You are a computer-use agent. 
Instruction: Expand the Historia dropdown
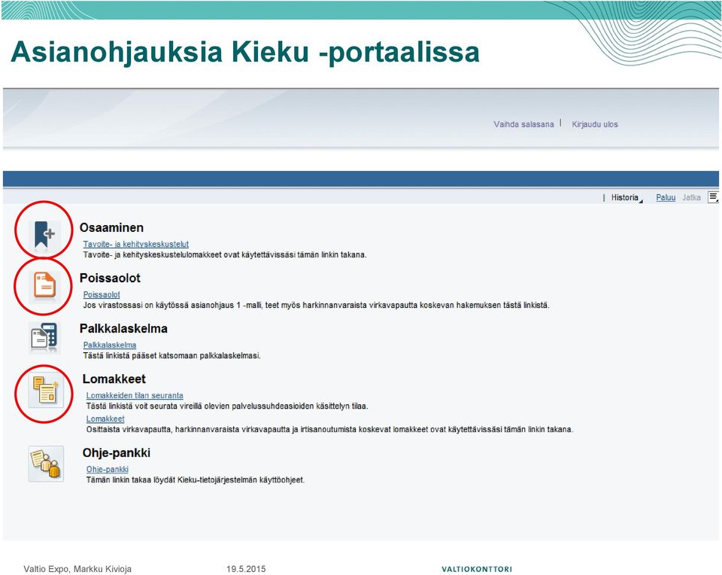[626, 198]
